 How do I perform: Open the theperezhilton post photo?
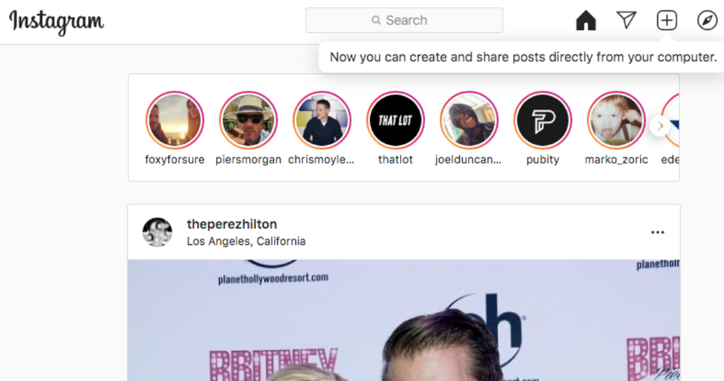pos(403,320)
